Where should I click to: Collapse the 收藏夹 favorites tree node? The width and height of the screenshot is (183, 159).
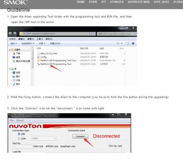[10, 50]
